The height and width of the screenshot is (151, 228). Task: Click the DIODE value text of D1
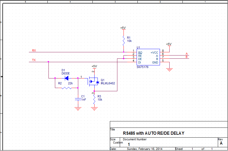[x=66, y=73]
